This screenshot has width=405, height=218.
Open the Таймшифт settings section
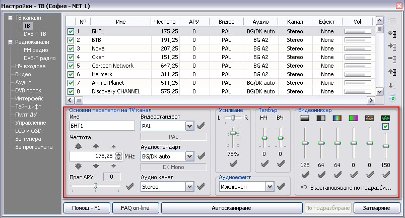28,106
